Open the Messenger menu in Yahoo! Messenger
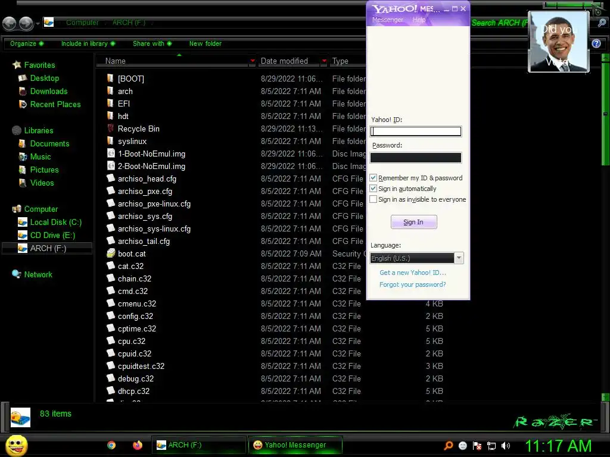The height and width of the screenshot is (457, 610). [387, 20]
